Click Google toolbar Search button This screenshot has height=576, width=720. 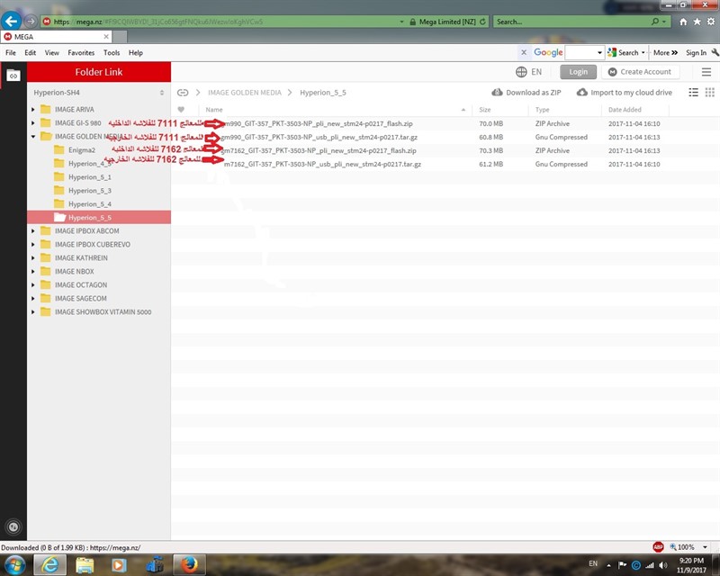pyautogui.click(x=624, y=53)
